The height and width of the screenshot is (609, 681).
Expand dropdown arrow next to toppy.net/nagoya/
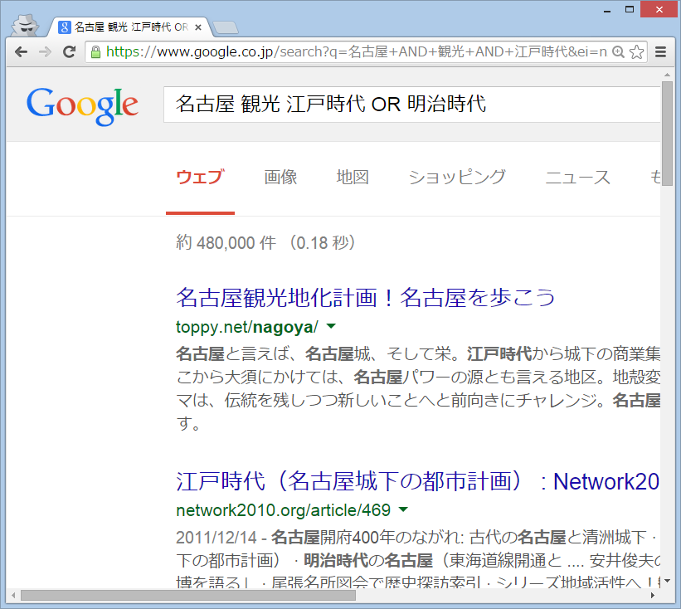tap(331, 326)
